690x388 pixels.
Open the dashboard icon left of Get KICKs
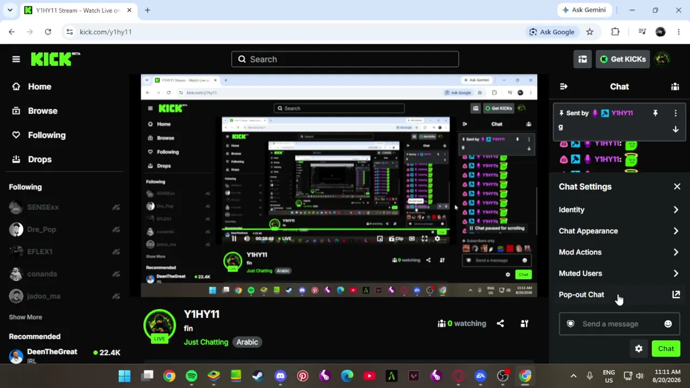pyautogui.click(x=583, y=59)
